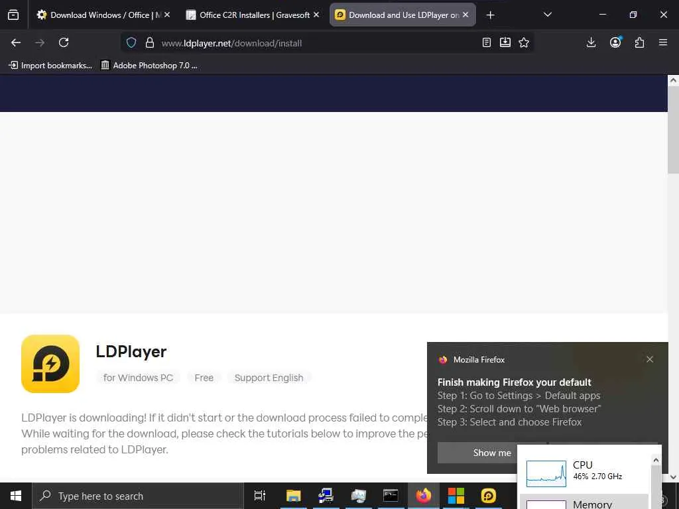Click the 'Free' tag
Image resolution: width=679 pixels, height=509 pixels.
(x=204, y=378)
